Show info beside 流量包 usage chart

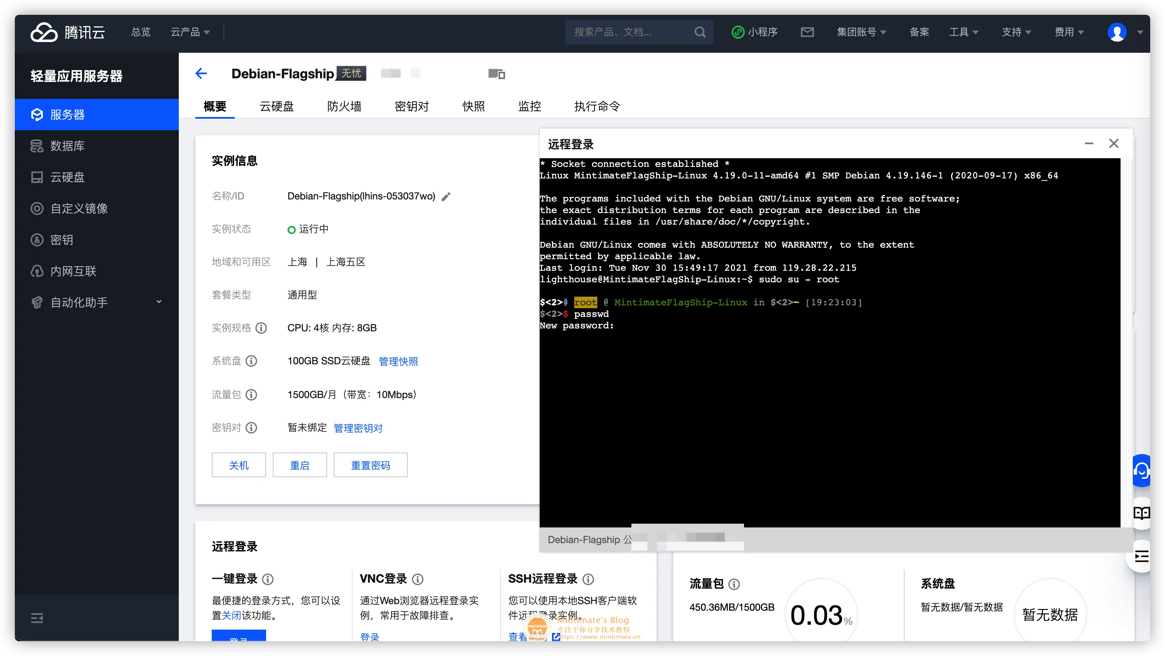pyautogui.click(x=735, y=584)
